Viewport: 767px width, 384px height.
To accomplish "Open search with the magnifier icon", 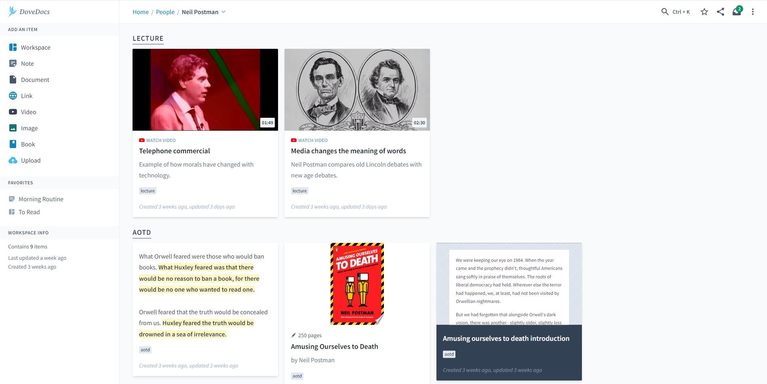I will point(665,12).
